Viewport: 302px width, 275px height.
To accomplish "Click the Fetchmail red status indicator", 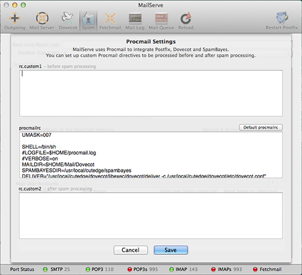I will (255, 269).
